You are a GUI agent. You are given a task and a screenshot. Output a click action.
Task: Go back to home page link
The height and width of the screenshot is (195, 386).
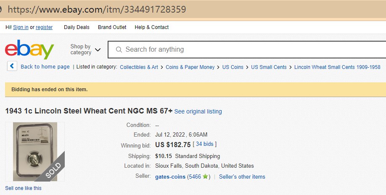pyautogui.click(x=45, y=67)
